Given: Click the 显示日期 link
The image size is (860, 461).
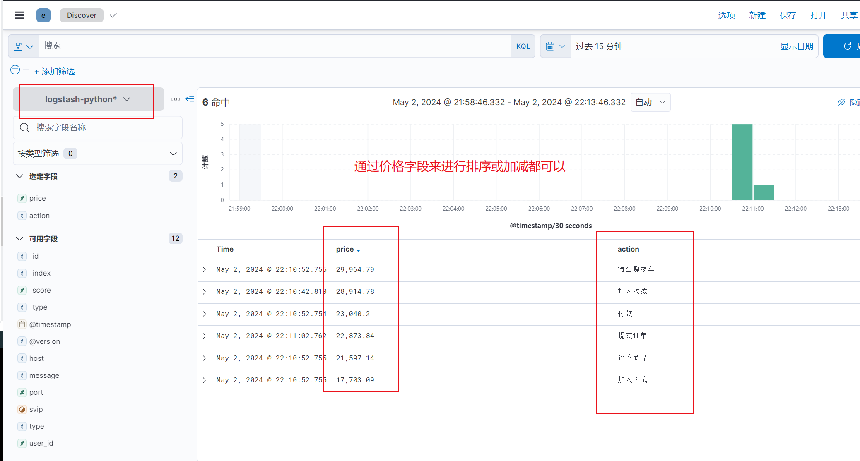Looking at the screenshot, I should click(796, 46).
